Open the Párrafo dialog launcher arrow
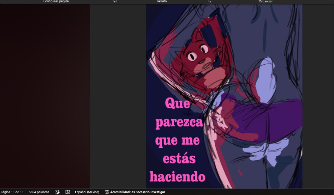Screen dimensions: 334x195 click(210, 1)
